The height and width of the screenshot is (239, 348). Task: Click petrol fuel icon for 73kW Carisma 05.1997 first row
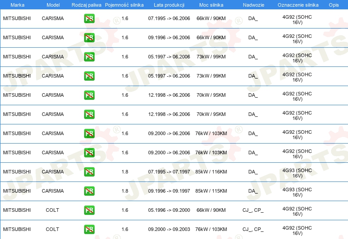(x=89, y=57)
